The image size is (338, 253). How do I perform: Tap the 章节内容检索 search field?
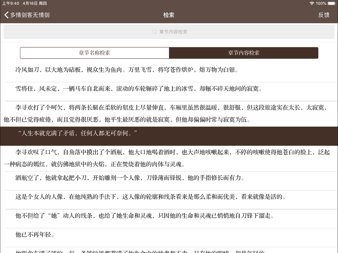pyautogui.click(x=169, y=32)
